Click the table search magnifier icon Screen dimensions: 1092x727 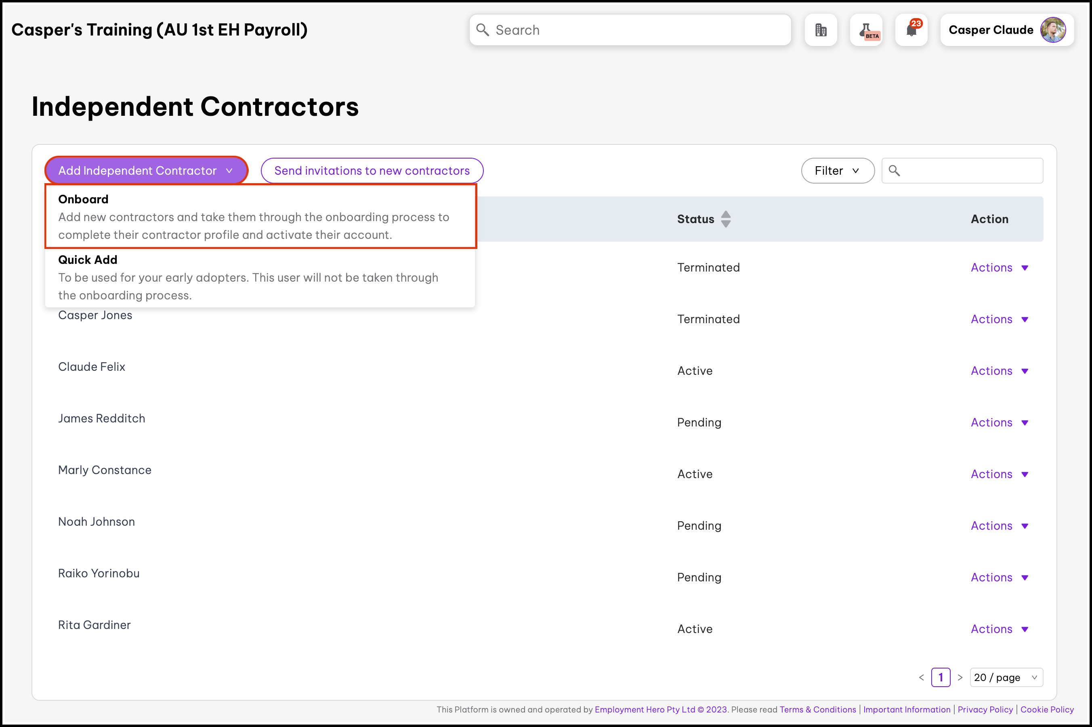coord(894,171)
